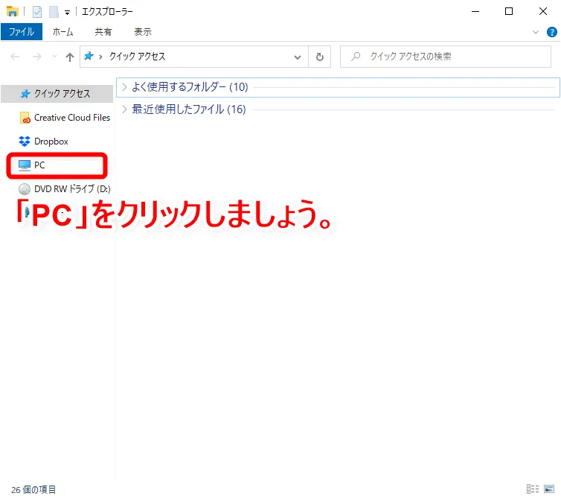Go back with the back arrow
Viewport: 561px width, 499px height.
pyautogui.click(x=15, y=57)
